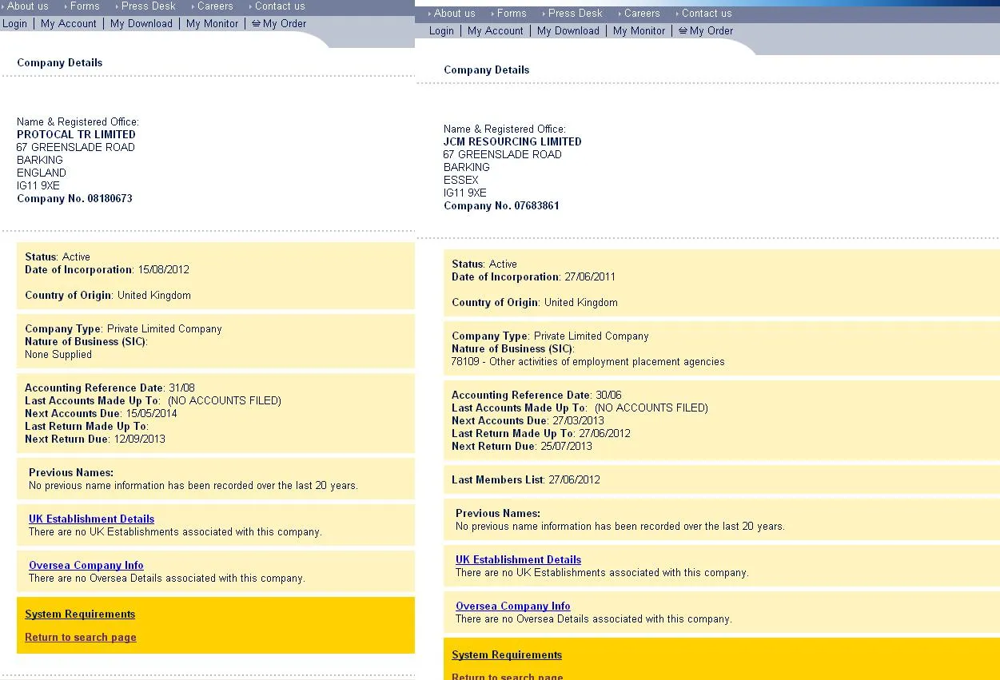The image size is (1000, 680).
Task: Follow UK Establishment Details link for JCM RESOURCING
Action: pos(519,560)
